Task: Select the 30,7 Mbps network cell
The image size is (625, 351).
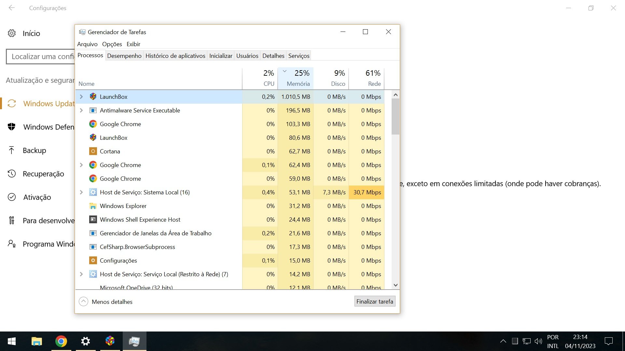Action: pyautogui.click(x=367, y=192)
